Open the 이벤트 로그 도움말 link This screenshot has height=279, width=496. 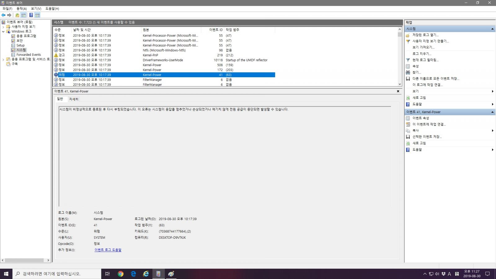coord(108,250)
